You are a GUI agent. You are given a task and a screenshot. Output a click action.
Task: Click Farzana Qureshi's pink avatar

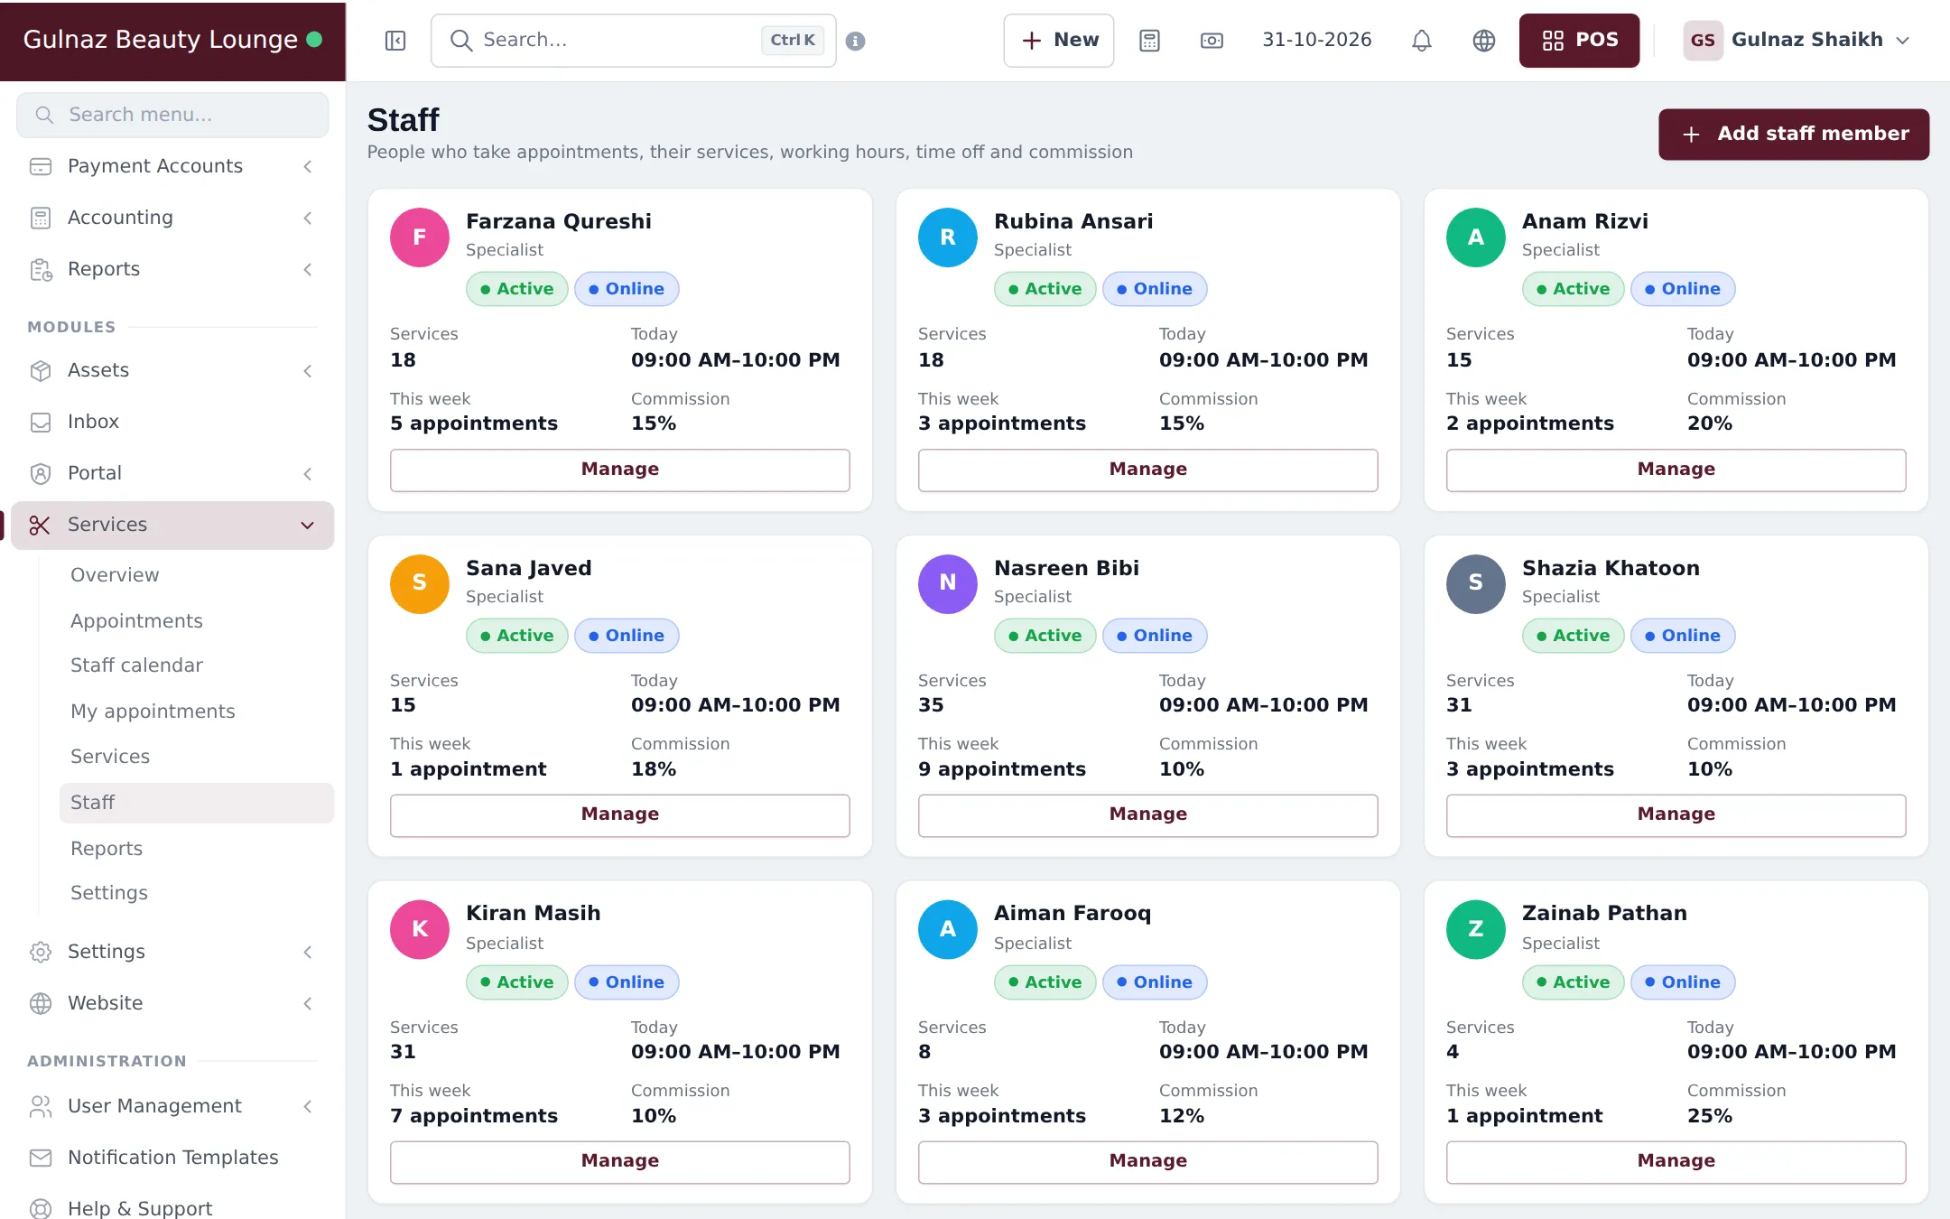click(x=420, y=237)
